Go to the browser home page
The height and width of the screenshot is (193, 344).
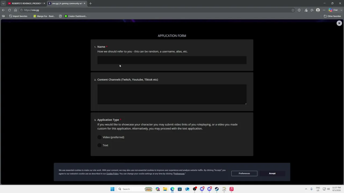15,10
